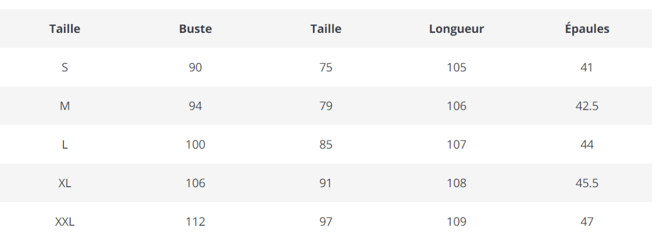
Task: Select the L size row label
Action: [64, 144]
